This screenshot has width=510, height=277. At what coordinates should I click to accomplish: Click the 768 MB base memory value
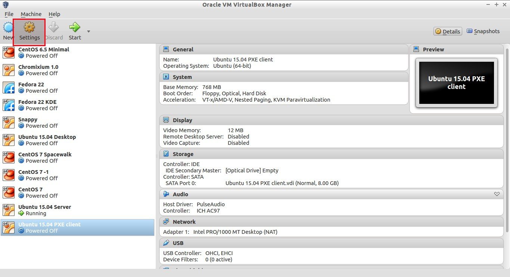212,87
